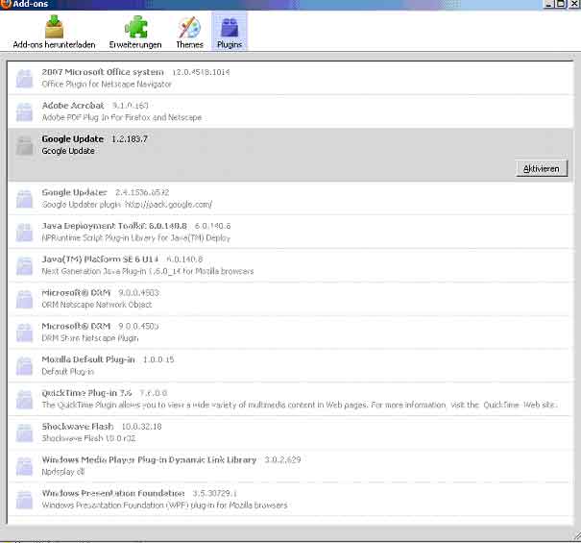581x543 pixels.
Task: Select the Adobe Acrobat plugin name
Action: pyautogui.click(x=73, y=106)
